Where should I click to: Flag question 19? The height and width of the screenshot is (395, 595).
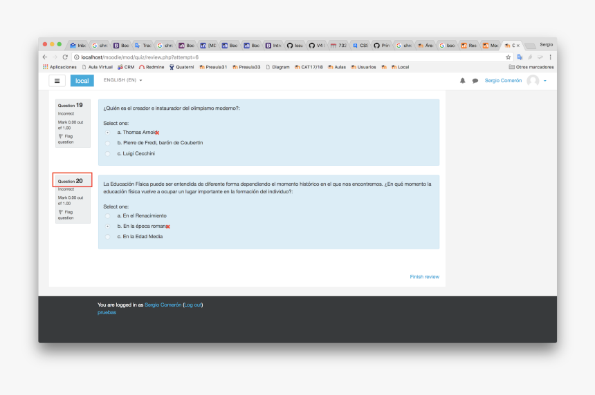coord(66,139)
